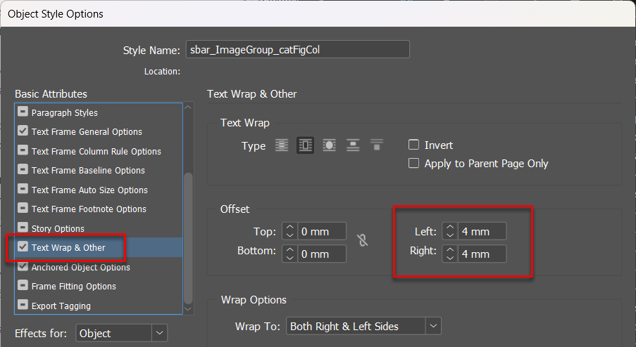Open Text Frame Footnote Options row

(x=99, y=209)
